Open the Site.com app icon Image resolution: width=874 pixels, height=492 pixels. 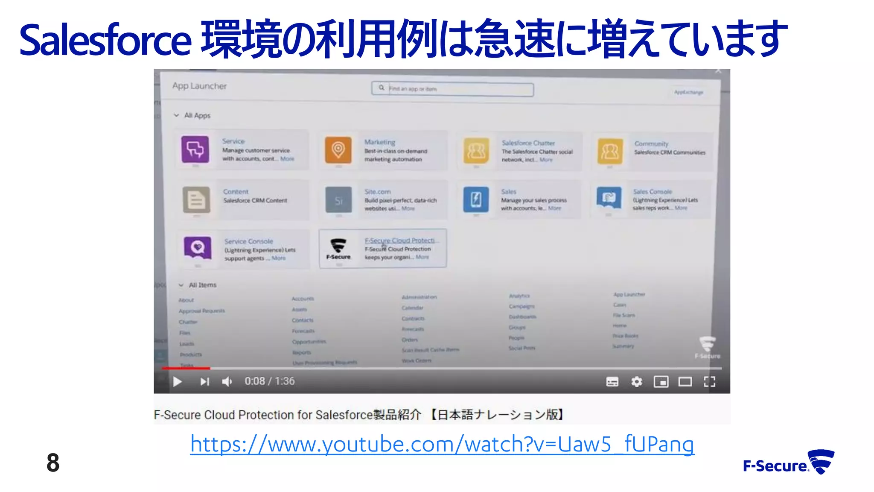point(338,199)
